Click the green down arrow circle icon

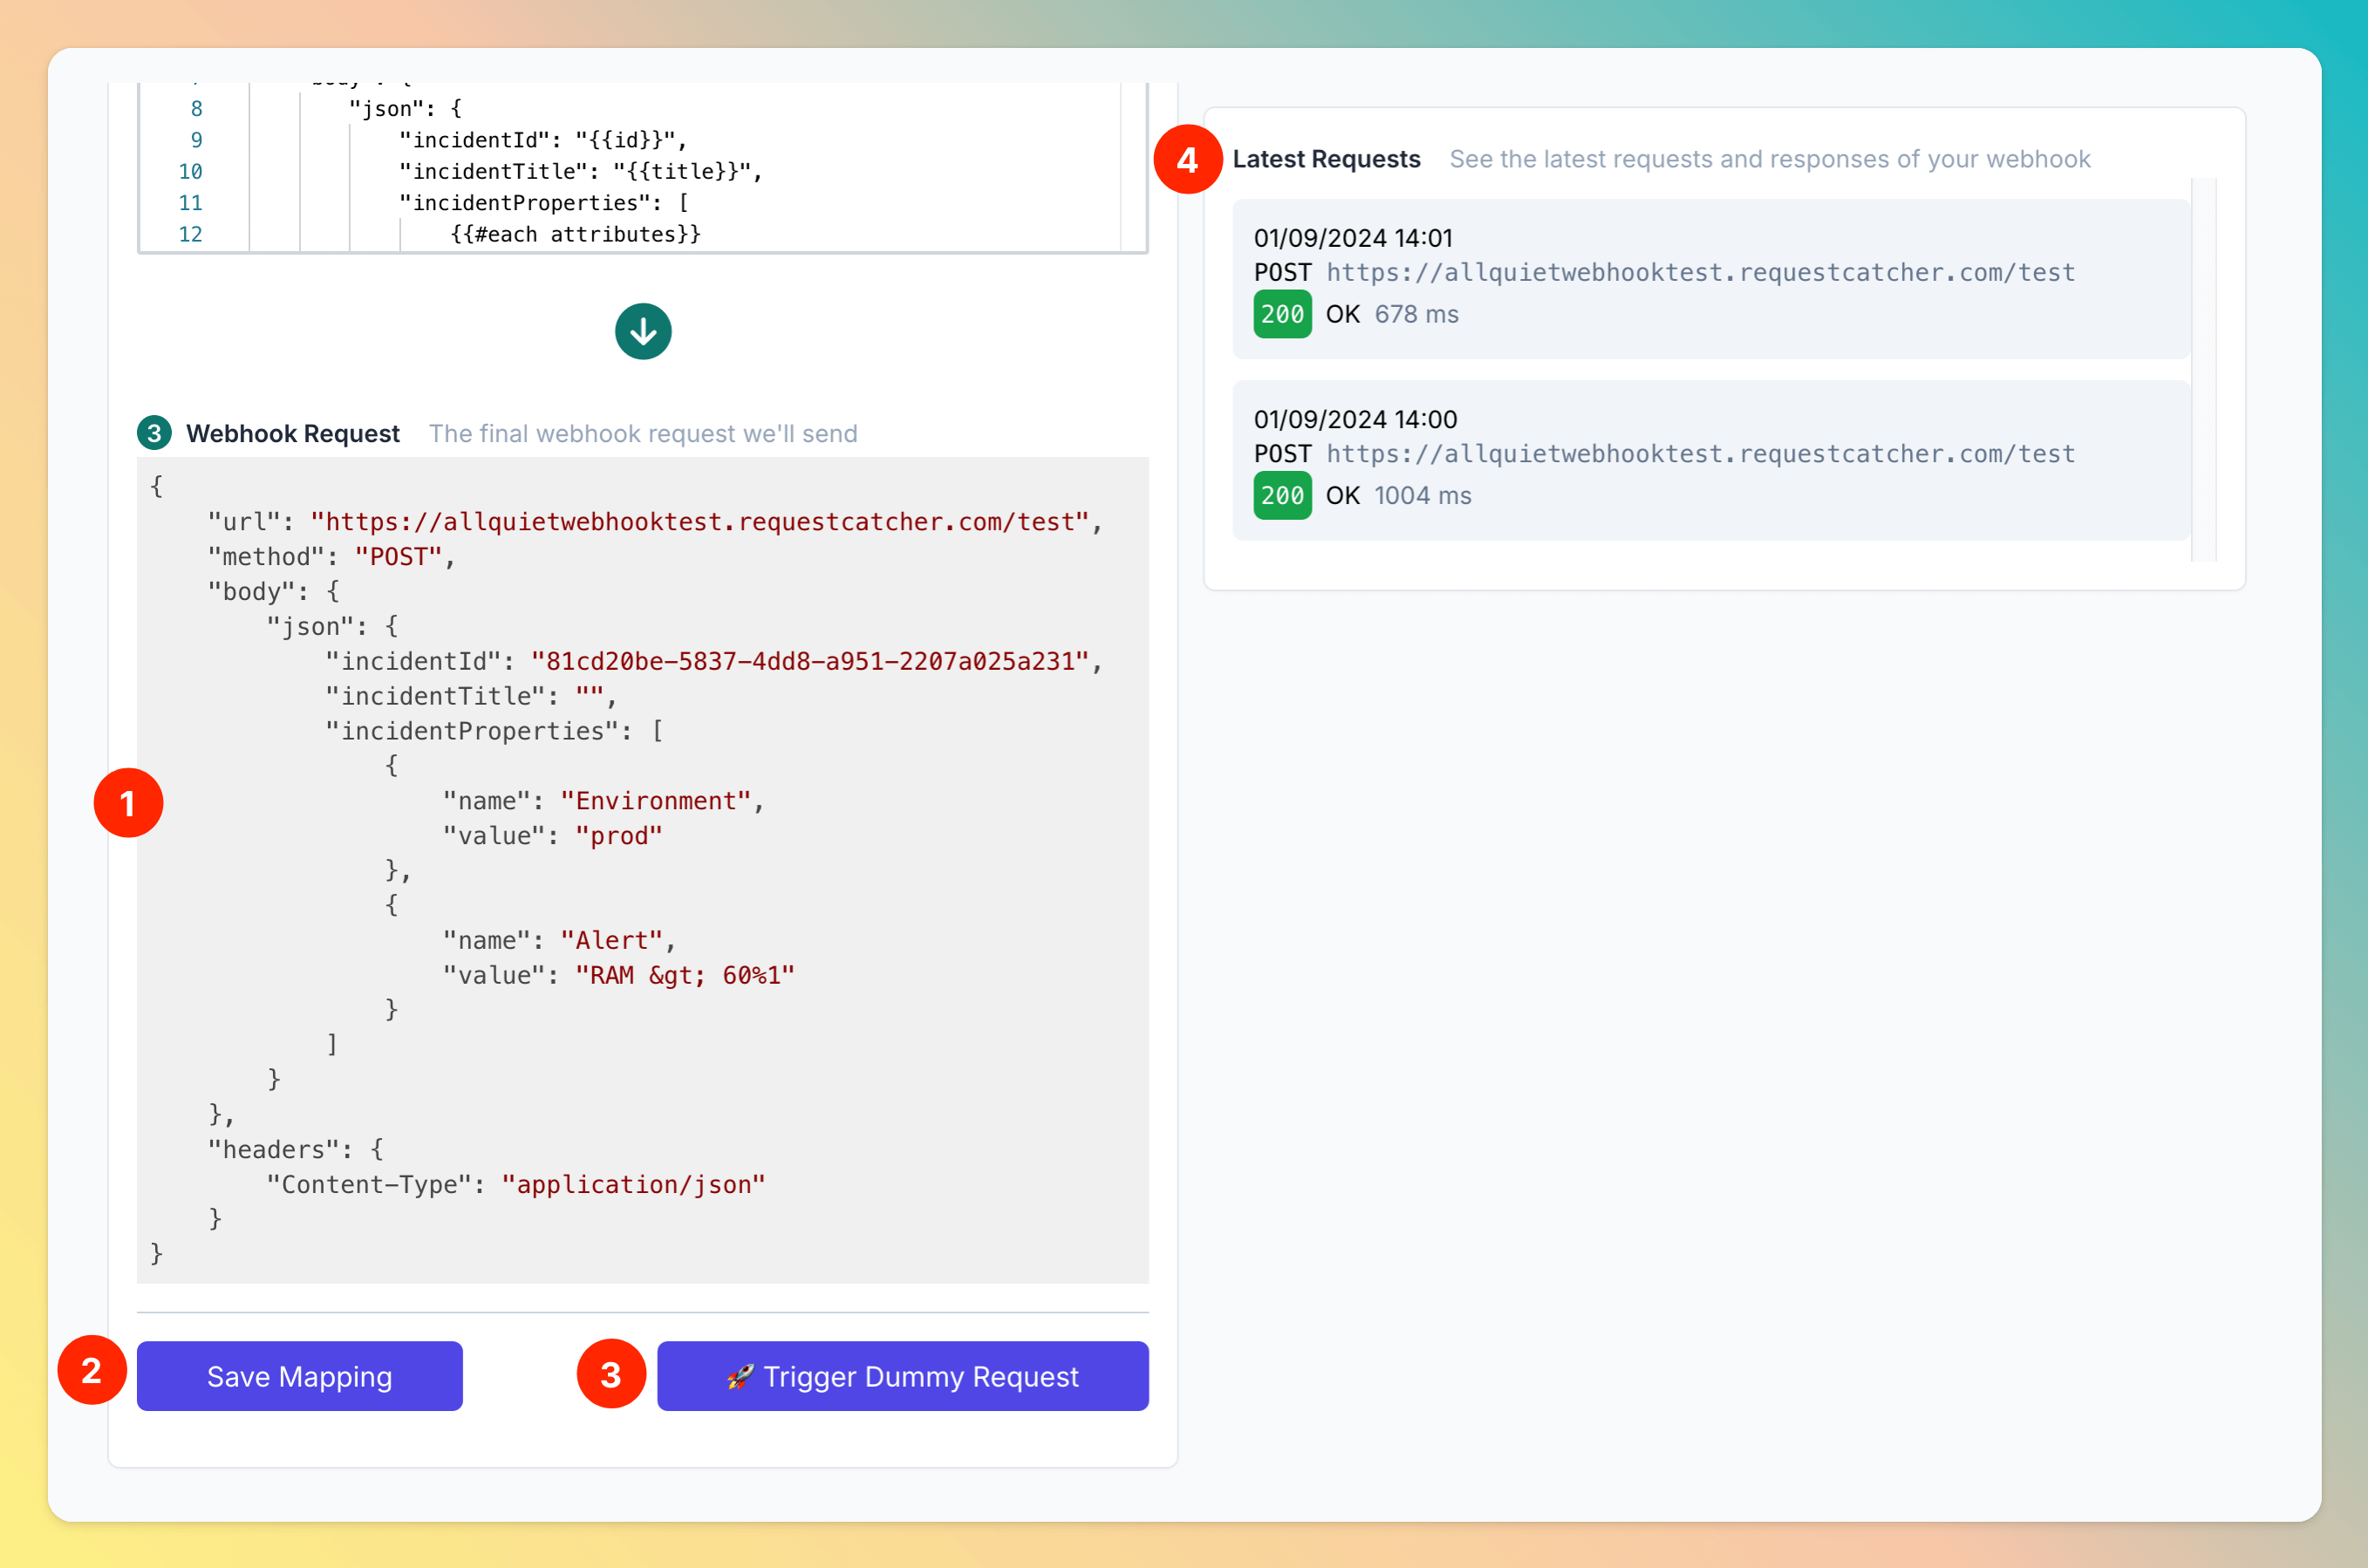point(643,331)
